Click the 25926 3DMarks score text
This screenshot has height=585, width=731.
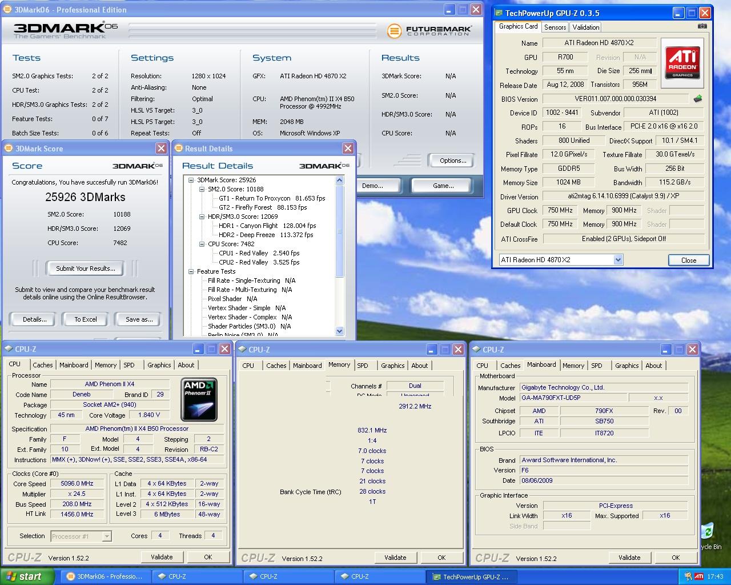click(86, 197)
